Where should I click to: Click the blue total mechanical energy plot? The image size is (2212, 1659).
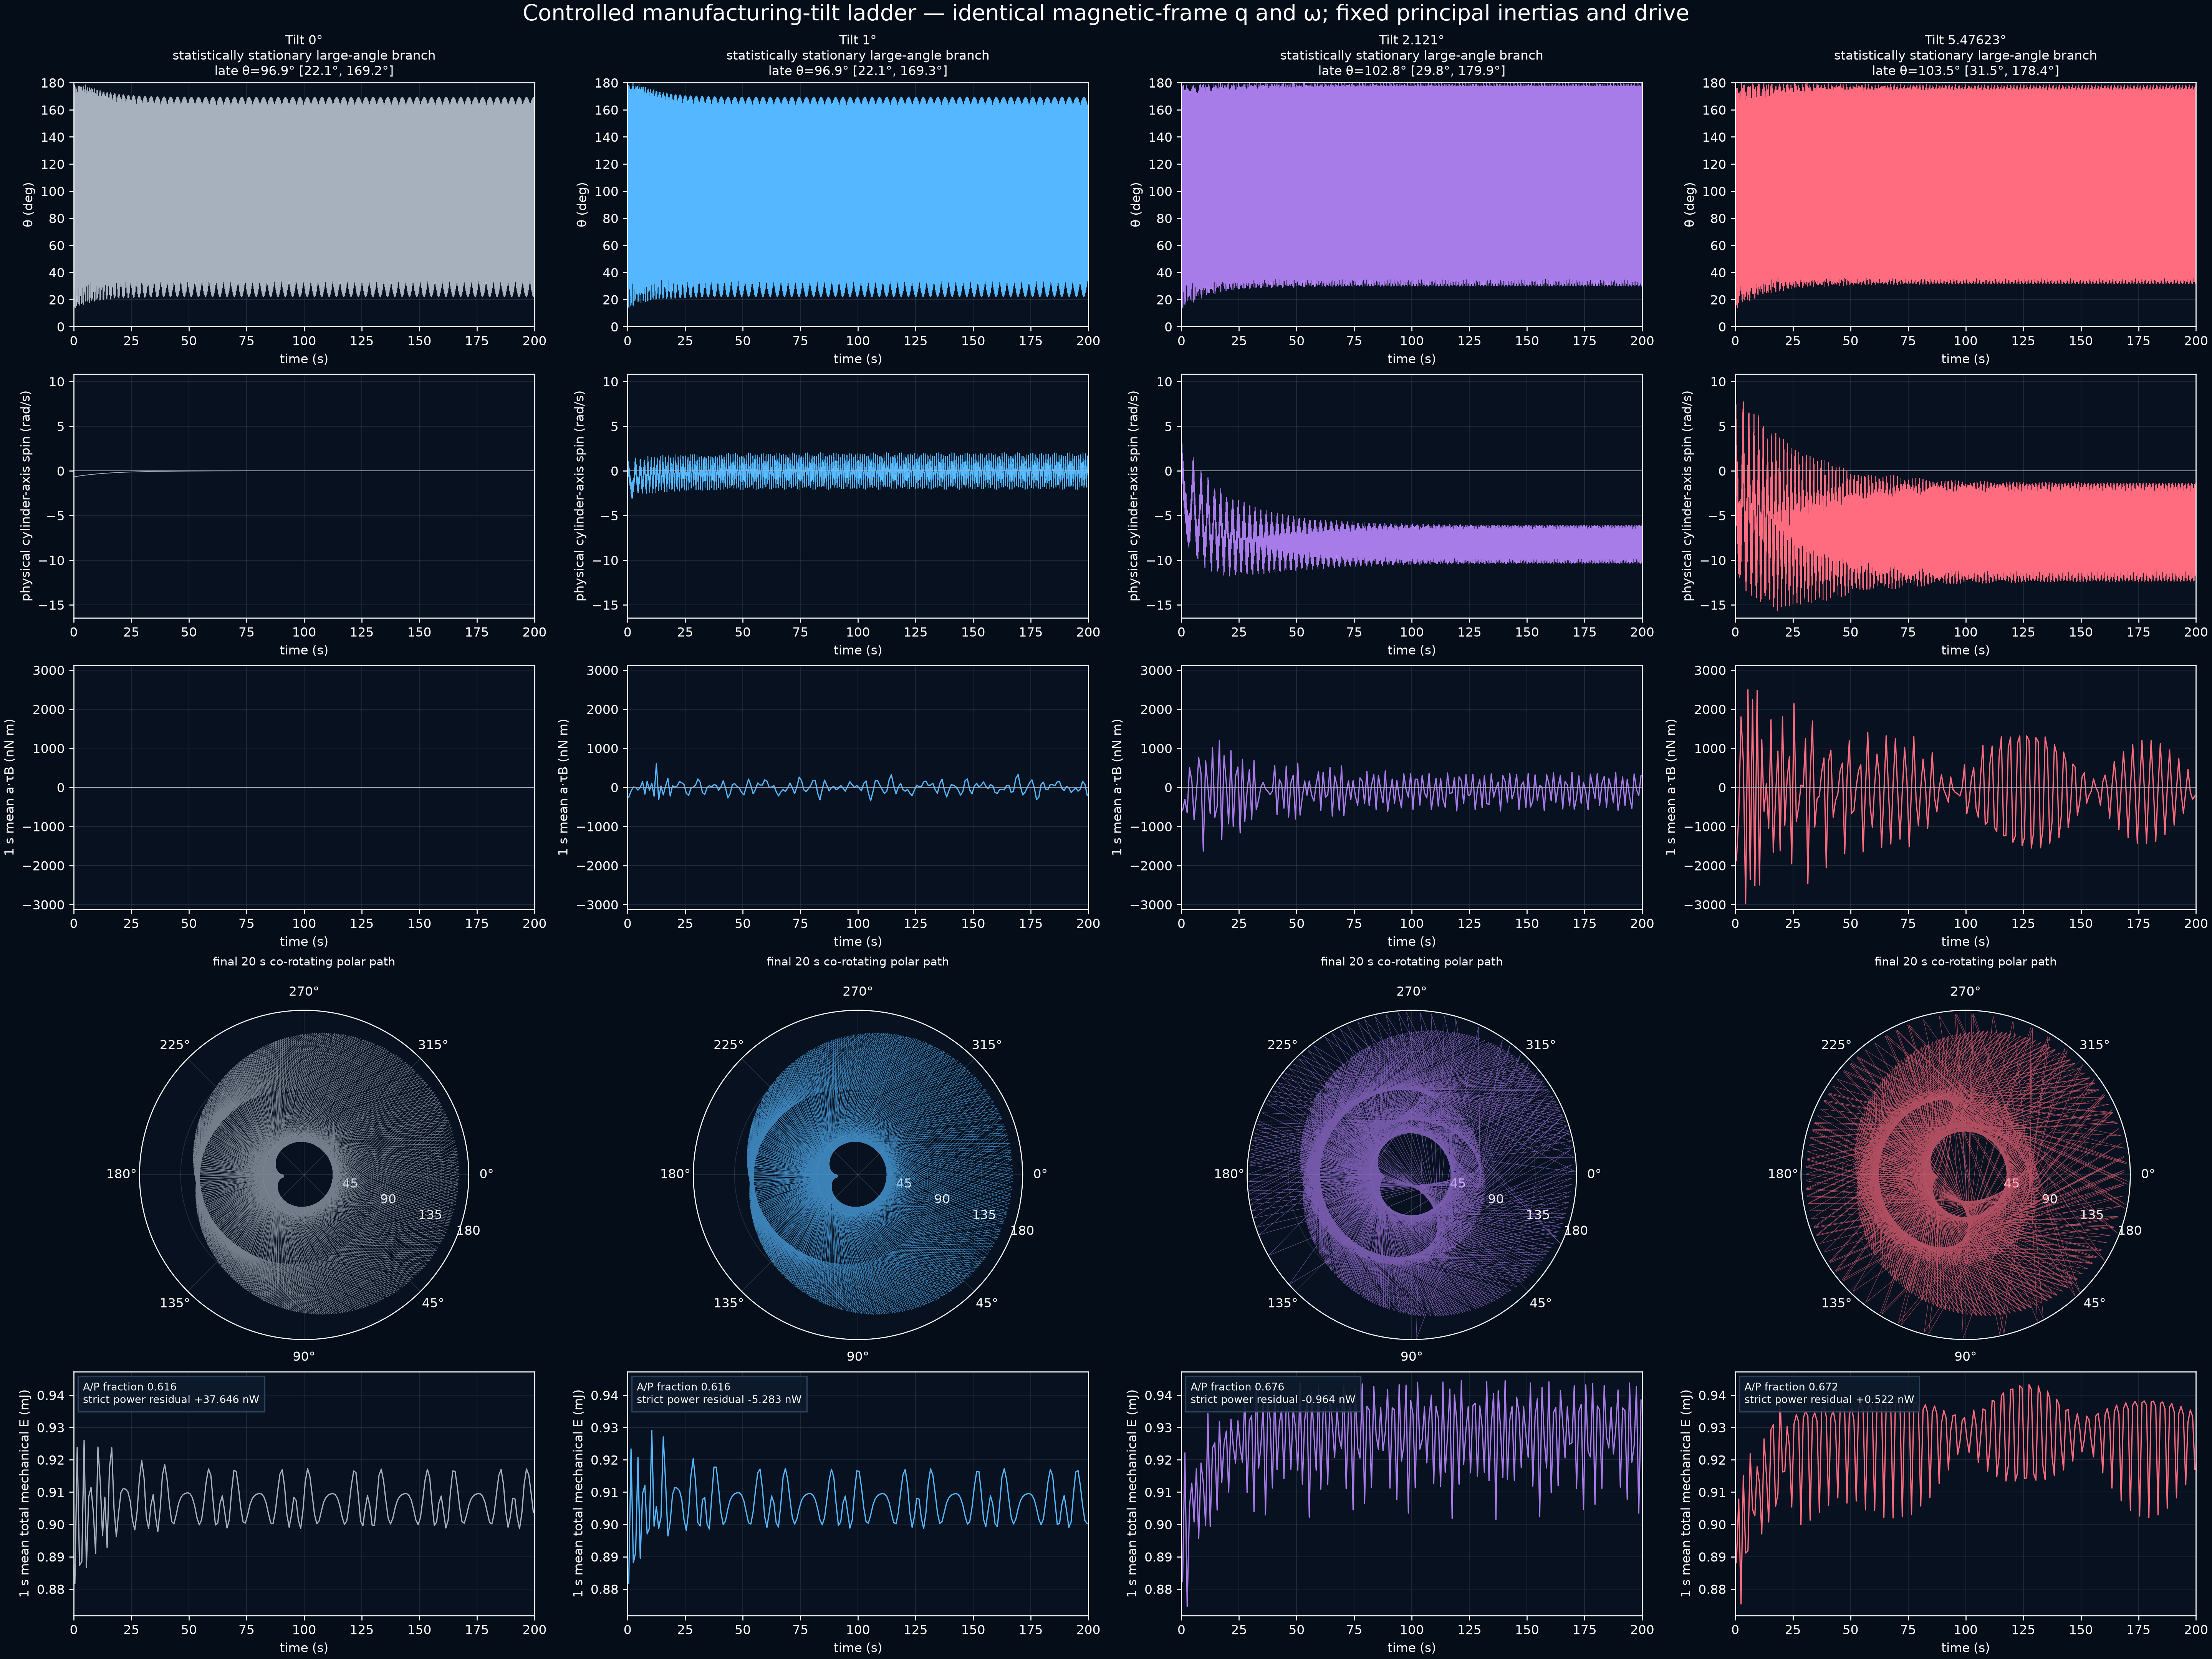858,1494
